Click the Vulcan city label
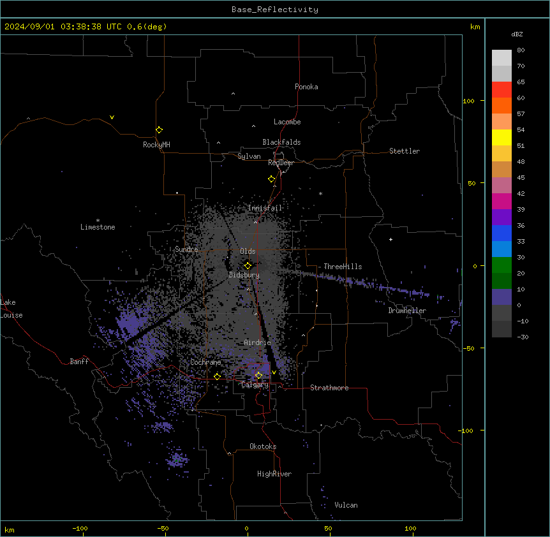 346,505
